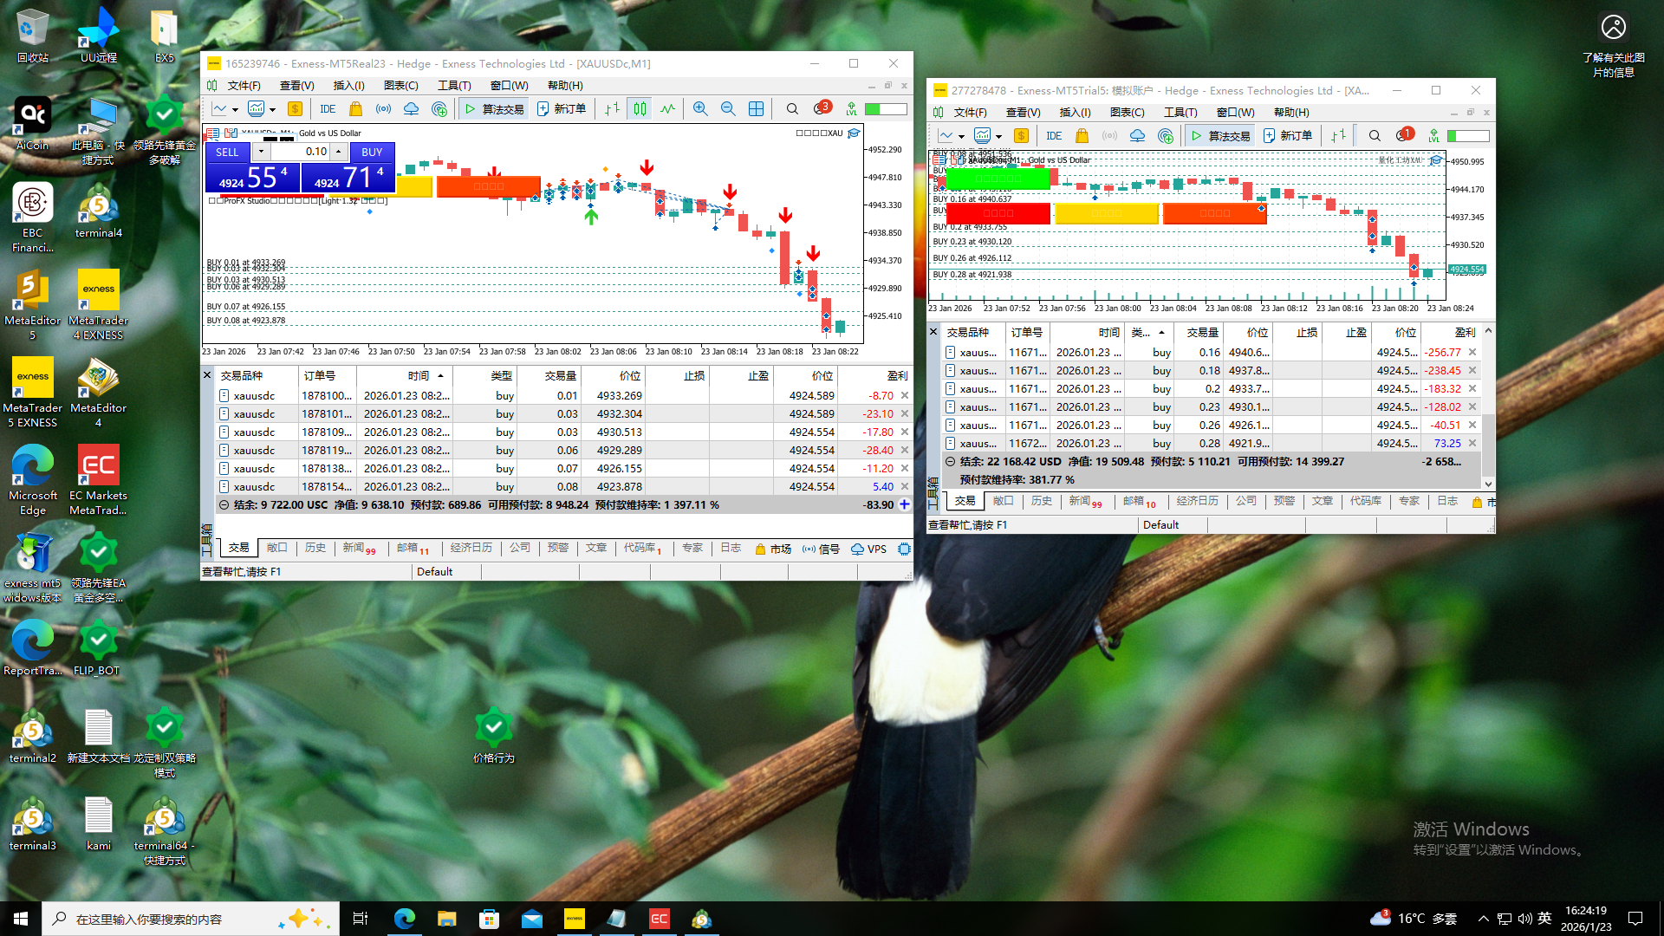Open search magnifier in right terminal toolbar
1664x936 pixels.
[x=1375, y=136]
